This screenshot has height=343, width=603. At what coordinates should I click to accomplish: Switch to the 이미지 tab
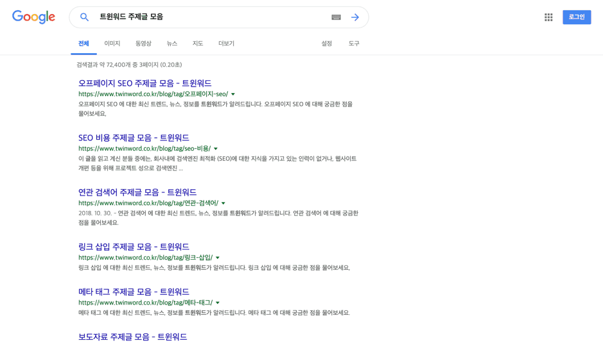click(x=112, y=44)
